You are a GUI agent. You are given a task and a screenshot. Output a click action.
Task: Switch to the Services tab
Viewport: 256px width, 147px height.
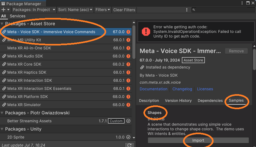(x=17, y=16)
